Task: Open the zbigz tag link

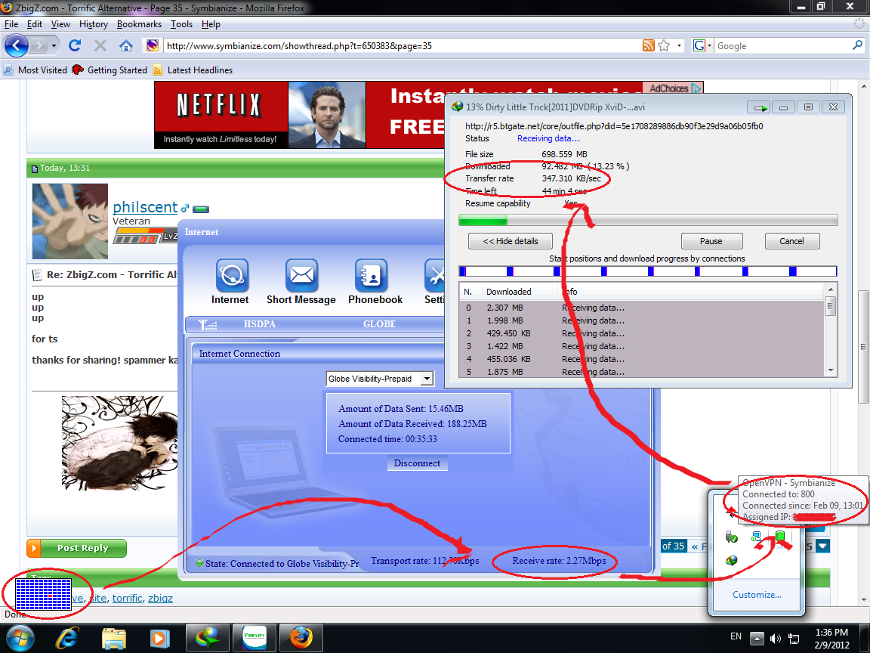Action: 160,598
